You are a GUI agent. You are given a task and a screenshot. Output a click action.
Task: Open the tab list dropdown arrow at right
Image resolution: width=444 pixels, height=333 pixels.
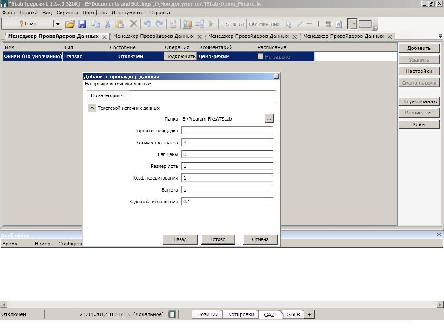coord(441,36)
